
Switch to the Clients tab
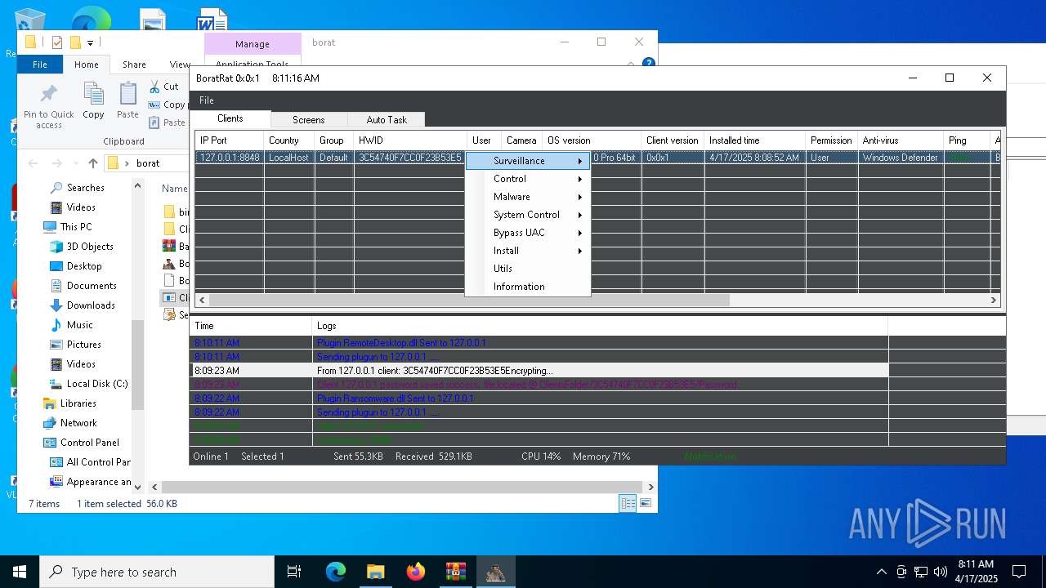230,119
